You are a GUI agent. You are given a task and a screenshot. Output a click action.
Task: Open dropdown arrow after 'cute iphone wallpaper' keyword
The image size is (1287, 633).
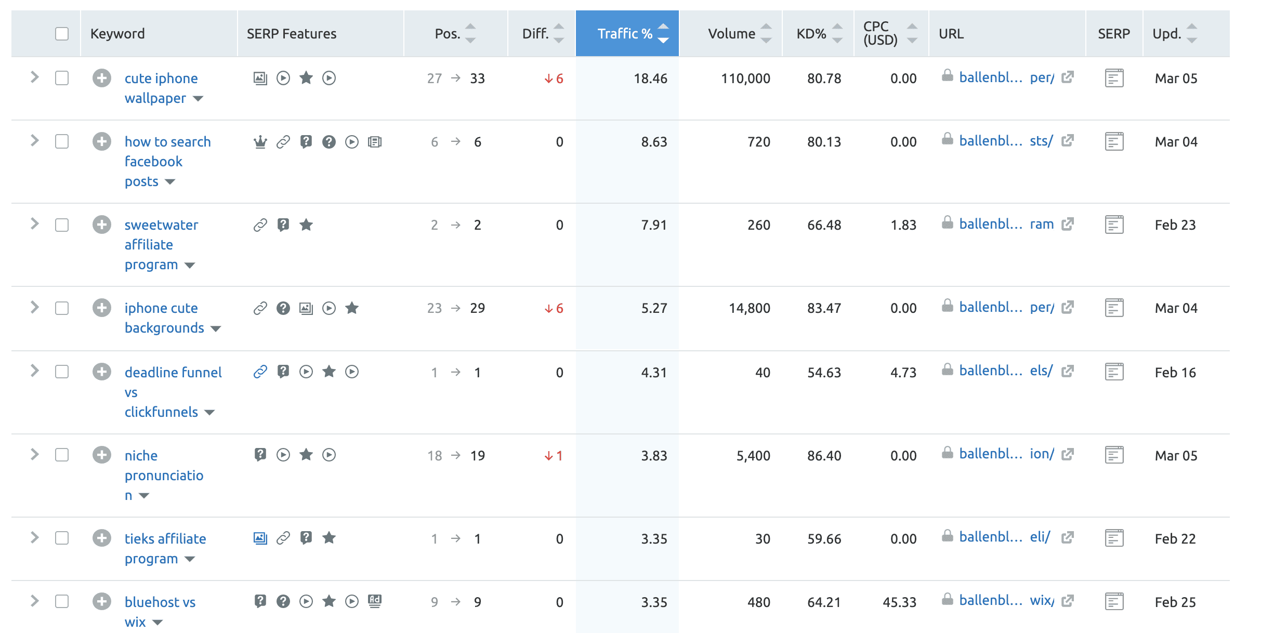click(x=198, y=99)
